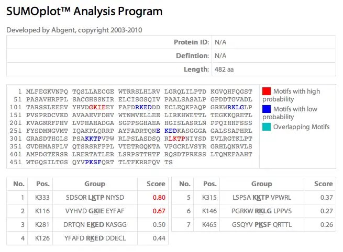Click the red 0.80 score value
This screenshot has height=252, width=343.
tap(158, 198)
